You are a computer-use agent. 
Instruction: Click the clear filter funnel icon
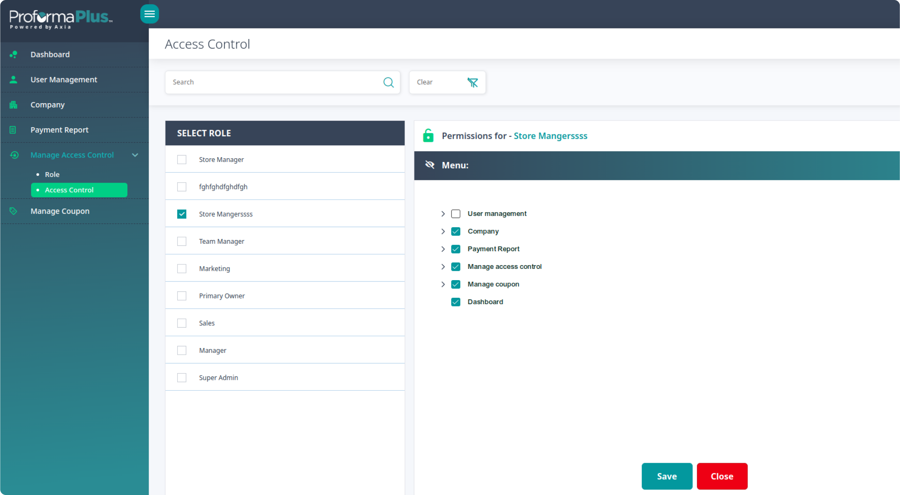[x=472, y=82]
